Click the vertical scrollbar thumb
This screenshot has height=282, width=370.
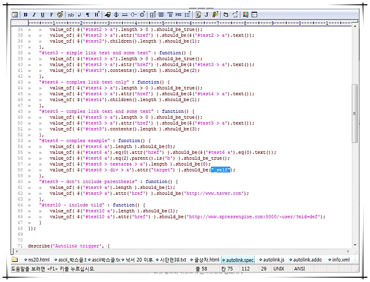(x=355, y=113)
